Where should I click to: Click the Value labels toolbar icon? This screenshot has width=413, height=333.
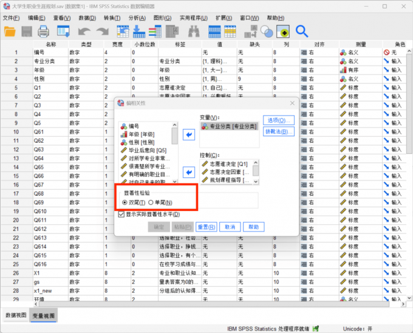click(x=283, y=32)
